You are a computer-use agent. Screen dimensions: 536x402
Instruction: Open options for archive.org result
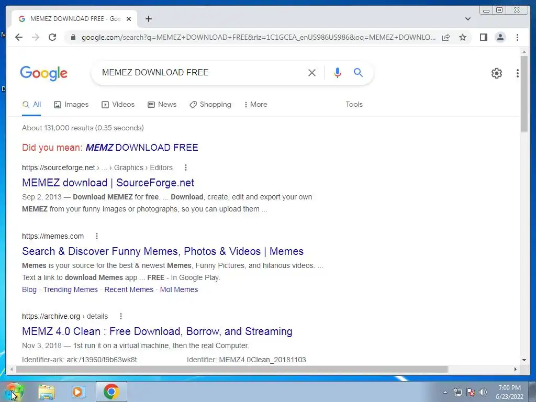point(121,316)
